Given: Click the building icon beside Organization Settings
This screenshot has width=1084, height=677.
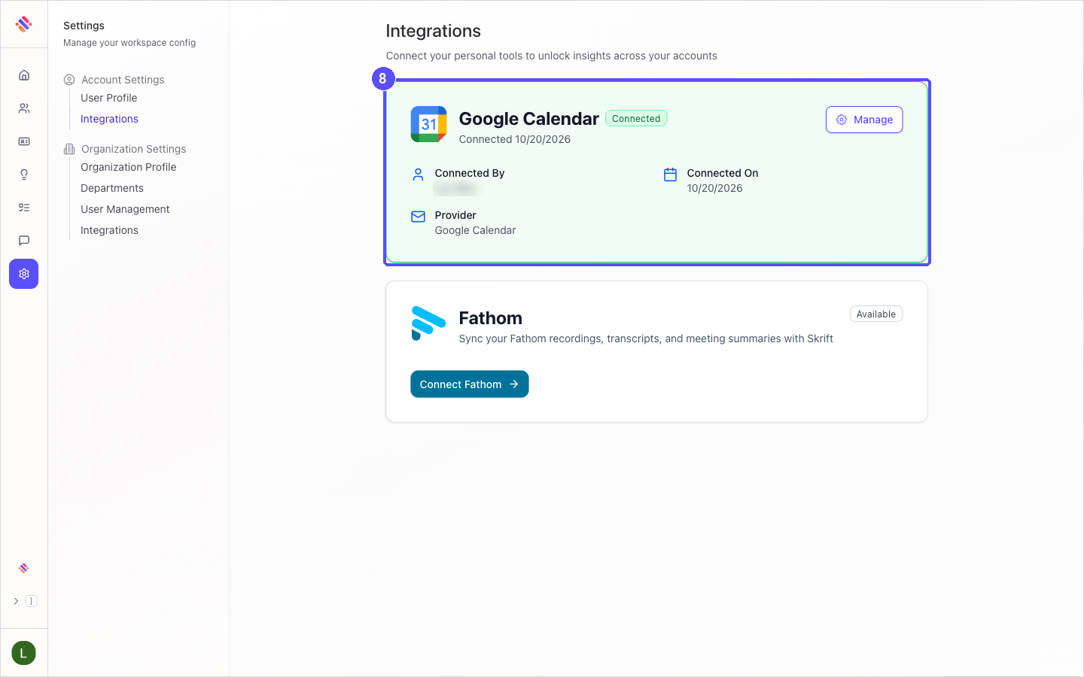Looking at the screenshot, I should [x=69, y=149].
